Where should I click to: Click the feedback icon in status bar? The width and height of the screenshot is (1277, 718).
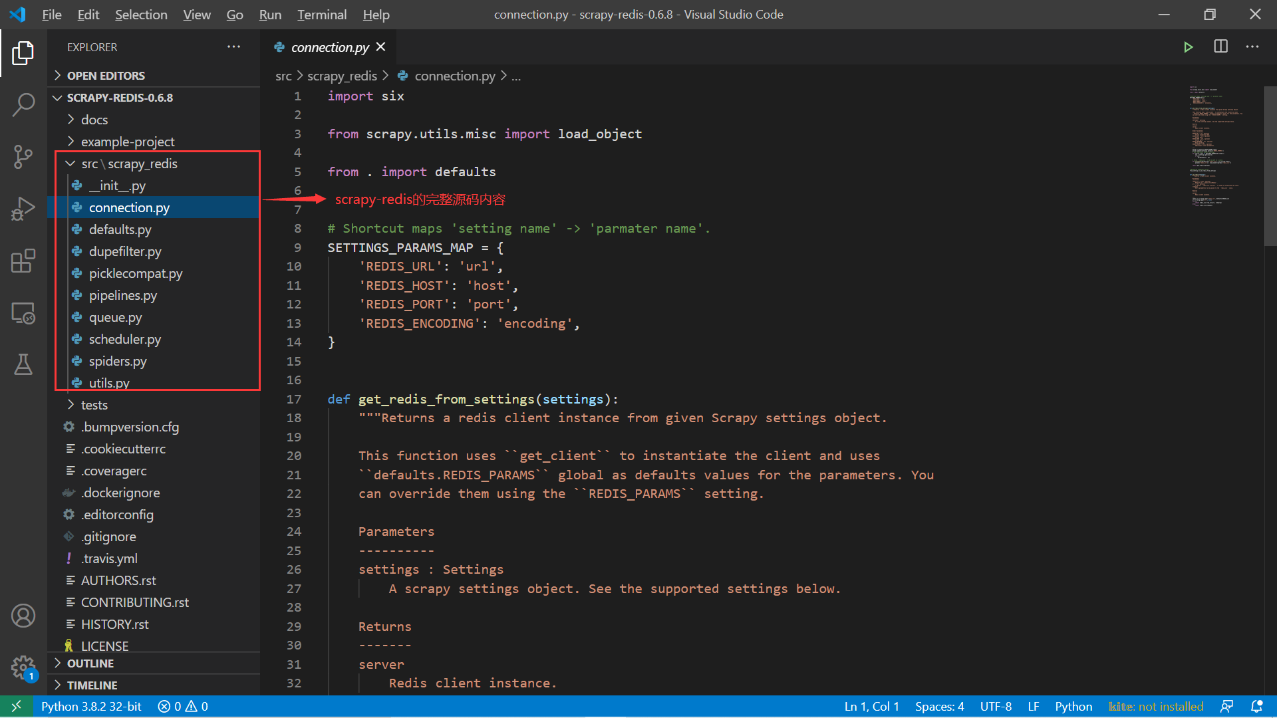tap(1227, 706)
